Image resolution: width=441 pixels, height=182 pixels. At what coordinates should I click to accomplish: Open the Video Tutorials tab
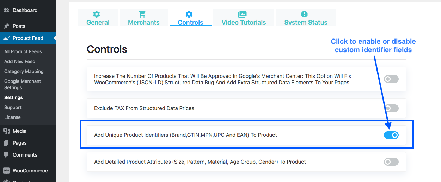(244, 18)
